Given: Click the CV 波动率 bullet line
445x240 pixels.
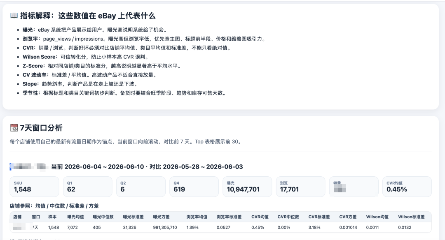Looking at the screenshot, I should tap(90, 75).
